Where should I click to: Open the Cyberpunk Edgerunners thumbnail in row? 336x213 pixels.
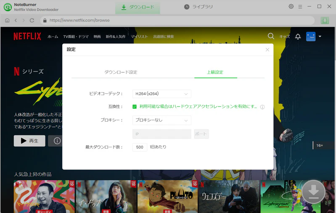290,197
